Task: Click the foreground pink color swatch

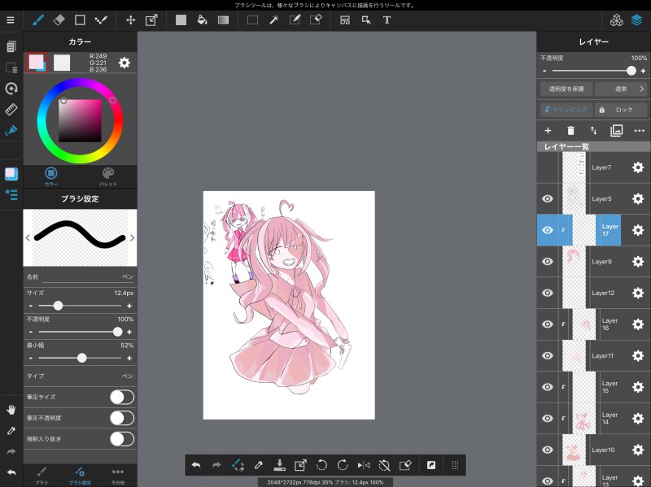Action: [37, 63]
